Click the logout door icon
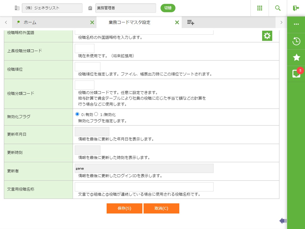Image resolution: width=305 pixels, height=229 pixels. click(x=296, y=8)
